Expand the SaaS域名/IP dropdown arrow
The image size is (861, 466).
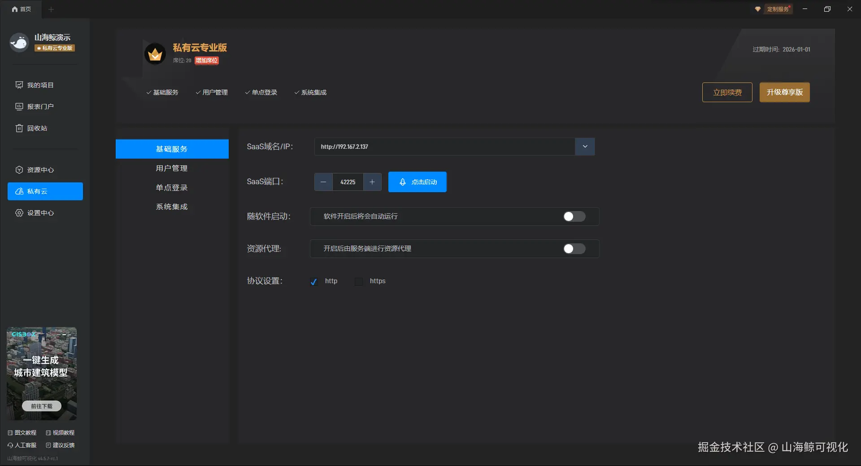click(585, 147)
